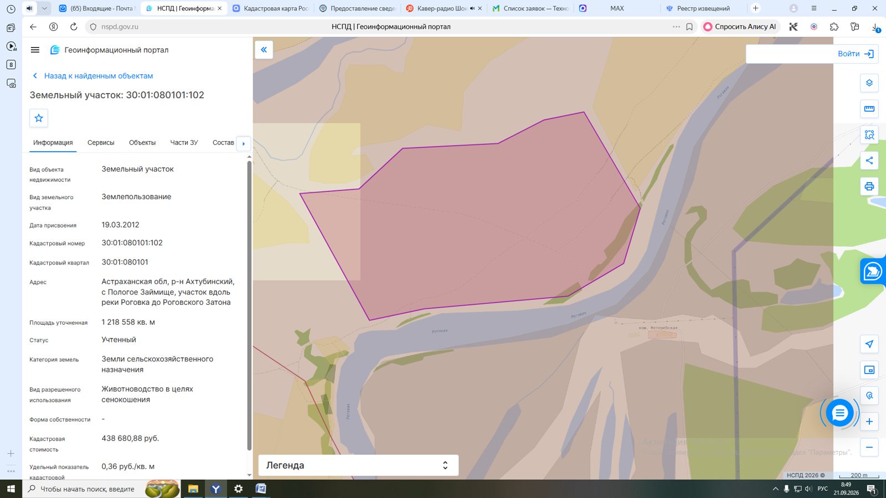Zoom in with the plus button

click(x=869, y=422)
